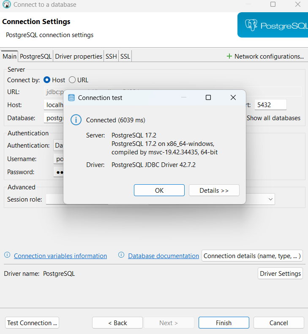Click the Port field showing 5432

click(270, 105)
